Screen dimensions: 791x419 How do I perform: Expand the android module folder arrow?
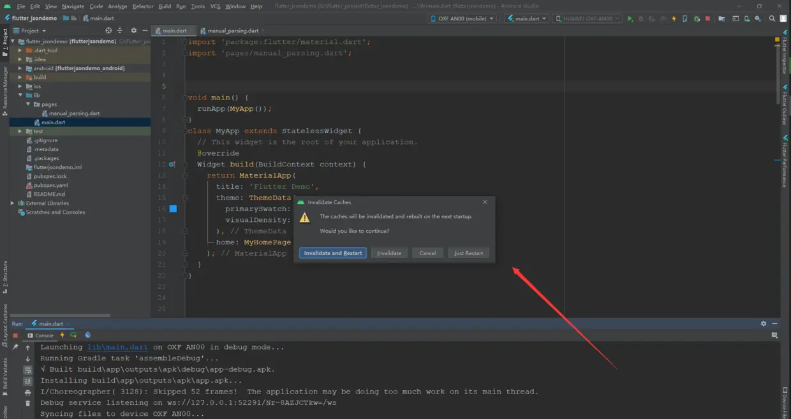(20, 68)
